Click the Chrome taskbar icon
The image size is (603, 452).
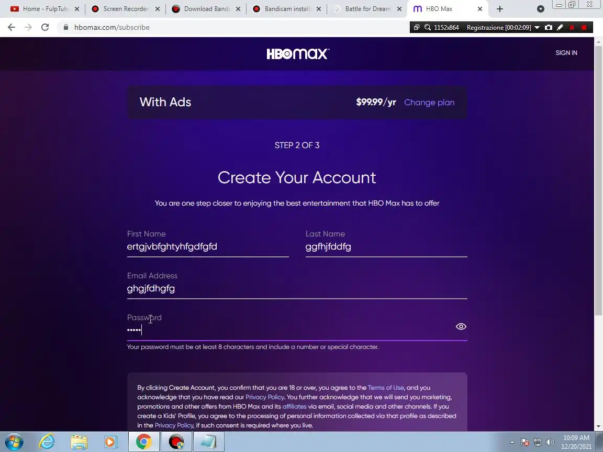tap(143, 442)
